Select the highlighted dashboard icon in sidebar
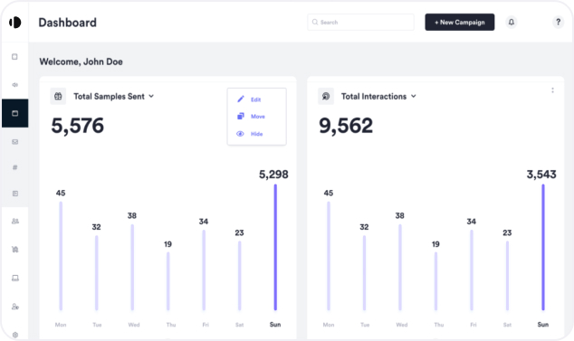574x341 pixels. point(15,113)
